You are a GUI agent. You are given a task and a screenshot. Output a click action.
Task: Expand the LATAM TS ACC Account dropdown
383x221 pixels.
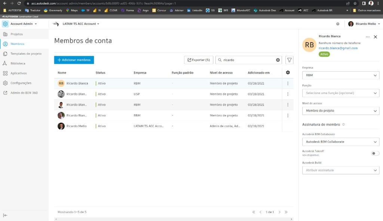point(81,24)
